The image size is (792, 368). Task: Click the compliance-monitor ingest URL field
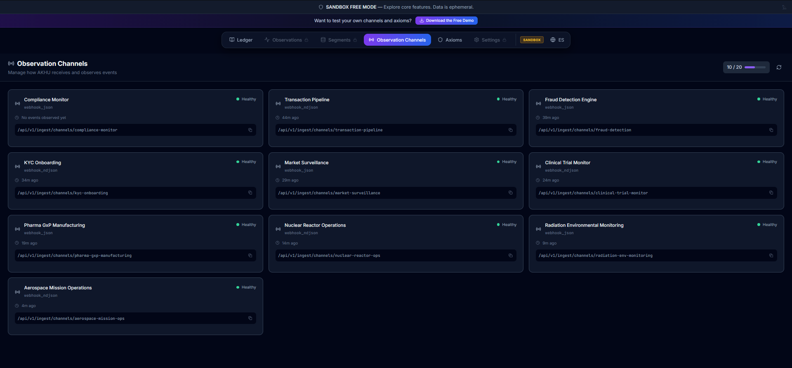coord(135,130)
